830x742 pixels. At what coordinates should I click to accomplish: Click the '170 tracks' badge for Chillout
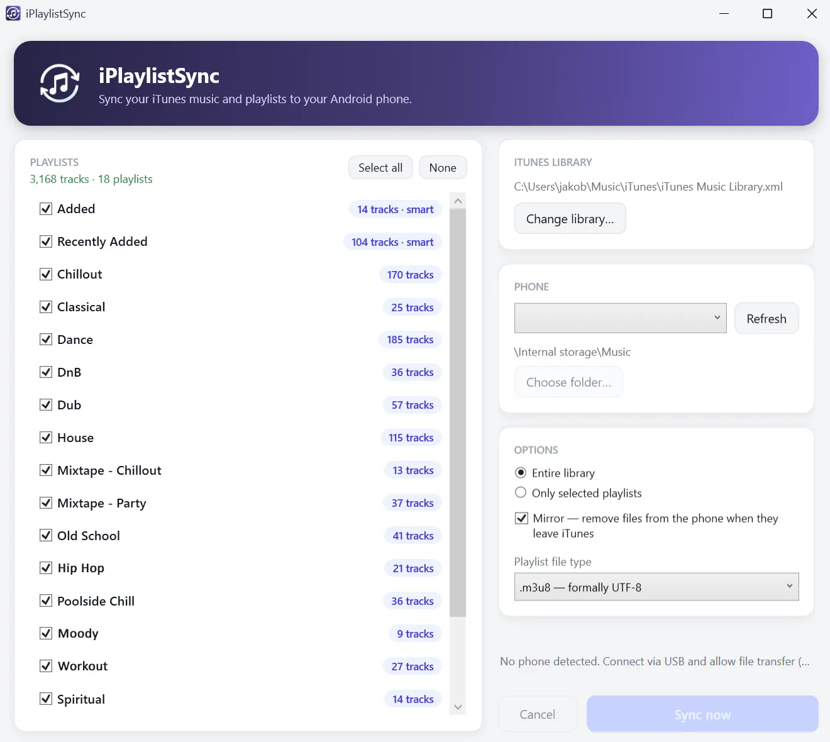click(x=410, y=275)
